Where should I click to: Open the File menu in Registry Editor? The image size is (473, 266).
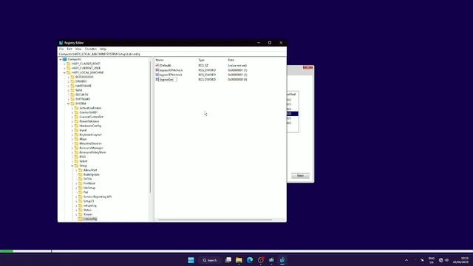click(61, 49)
